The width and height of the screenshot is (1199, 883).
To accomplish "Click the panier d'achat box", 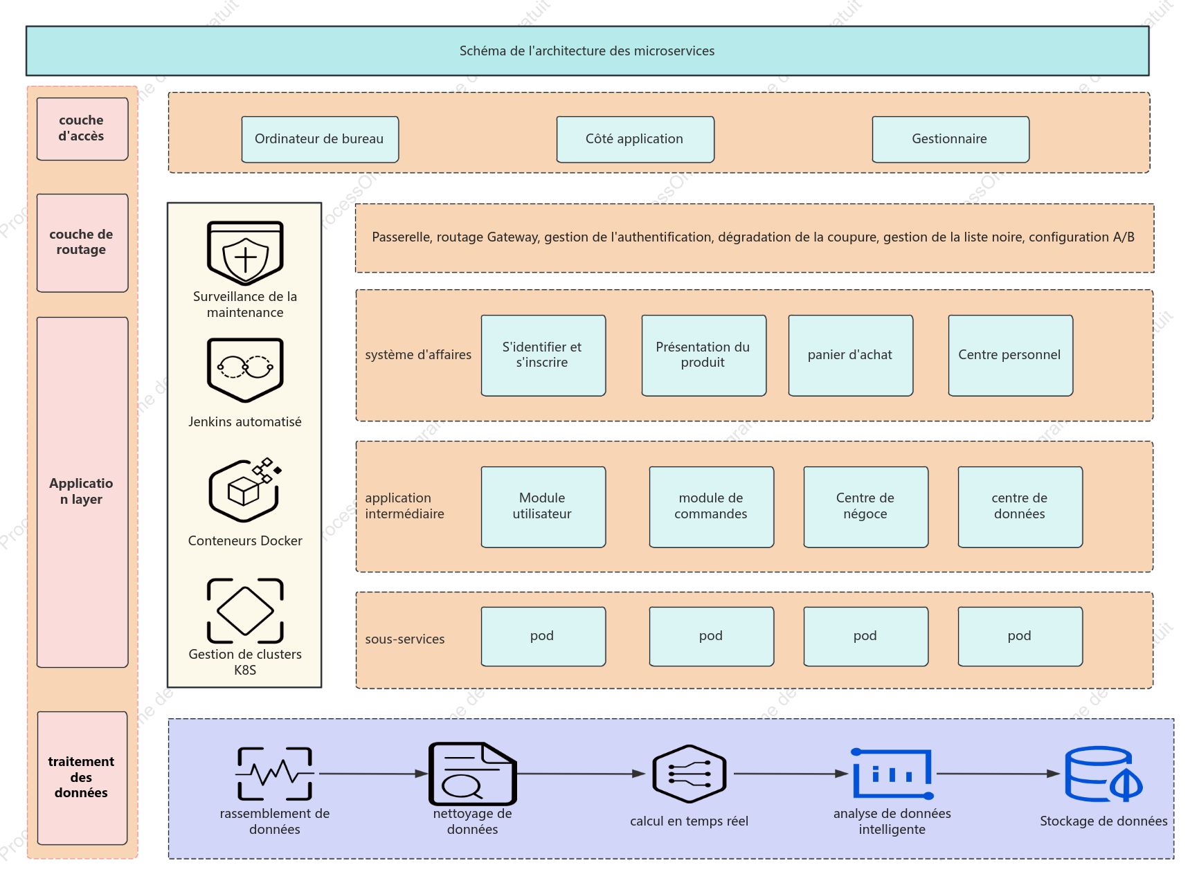I will pyautogui.click(x=851, y=356).
